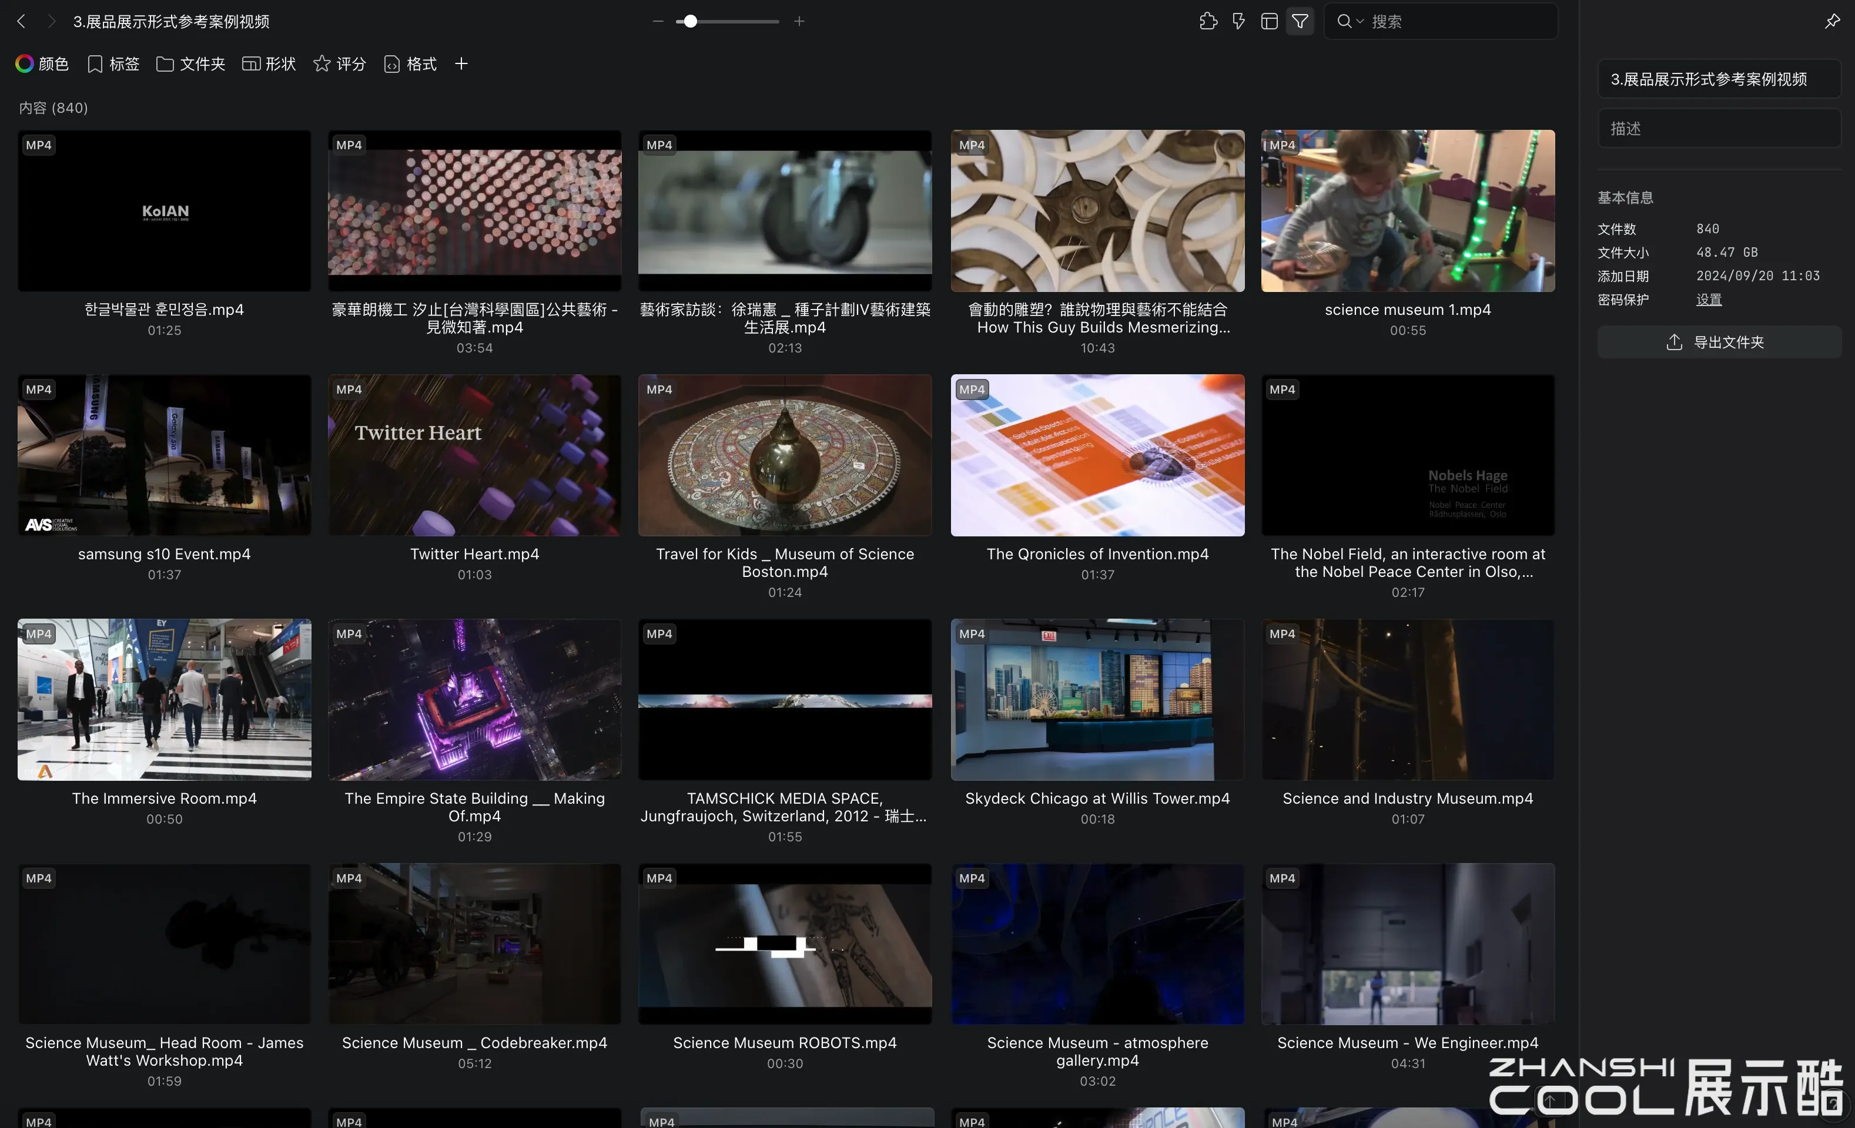
Task: Open the plugins puzzle icon
Action: pyautogui.click(x=1208, y=21)
